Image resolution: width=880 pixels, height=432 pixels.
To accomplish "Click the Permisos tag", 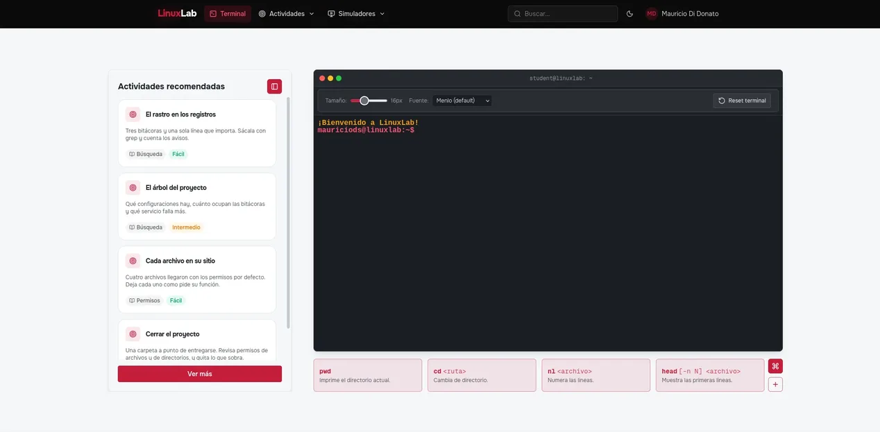I will pyautogui.click(x=144, y=301).
